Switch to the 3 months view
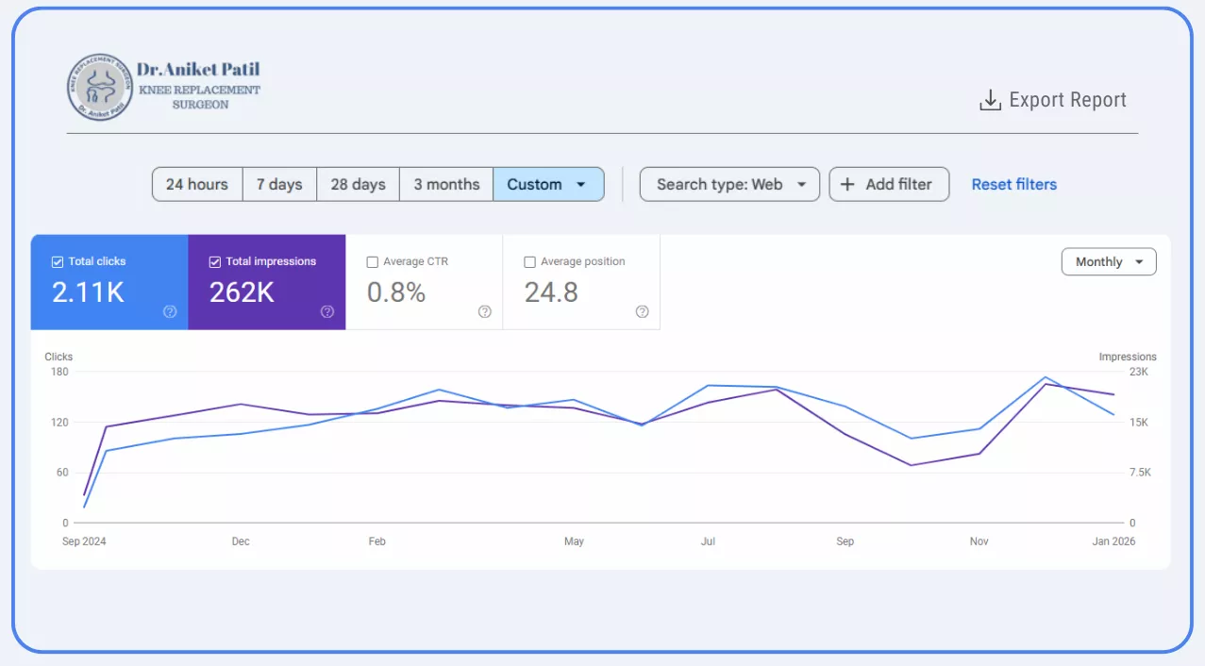Screen dimensions: 1205x666 pos(445,184)
